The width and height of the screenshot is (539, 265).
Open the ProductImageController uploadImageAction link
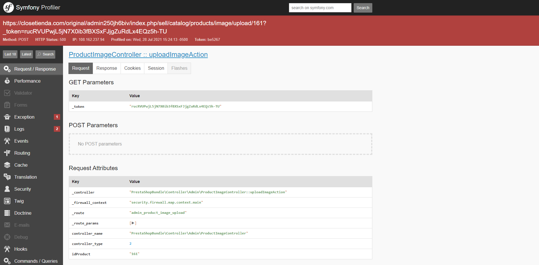(x=138, y=55)
